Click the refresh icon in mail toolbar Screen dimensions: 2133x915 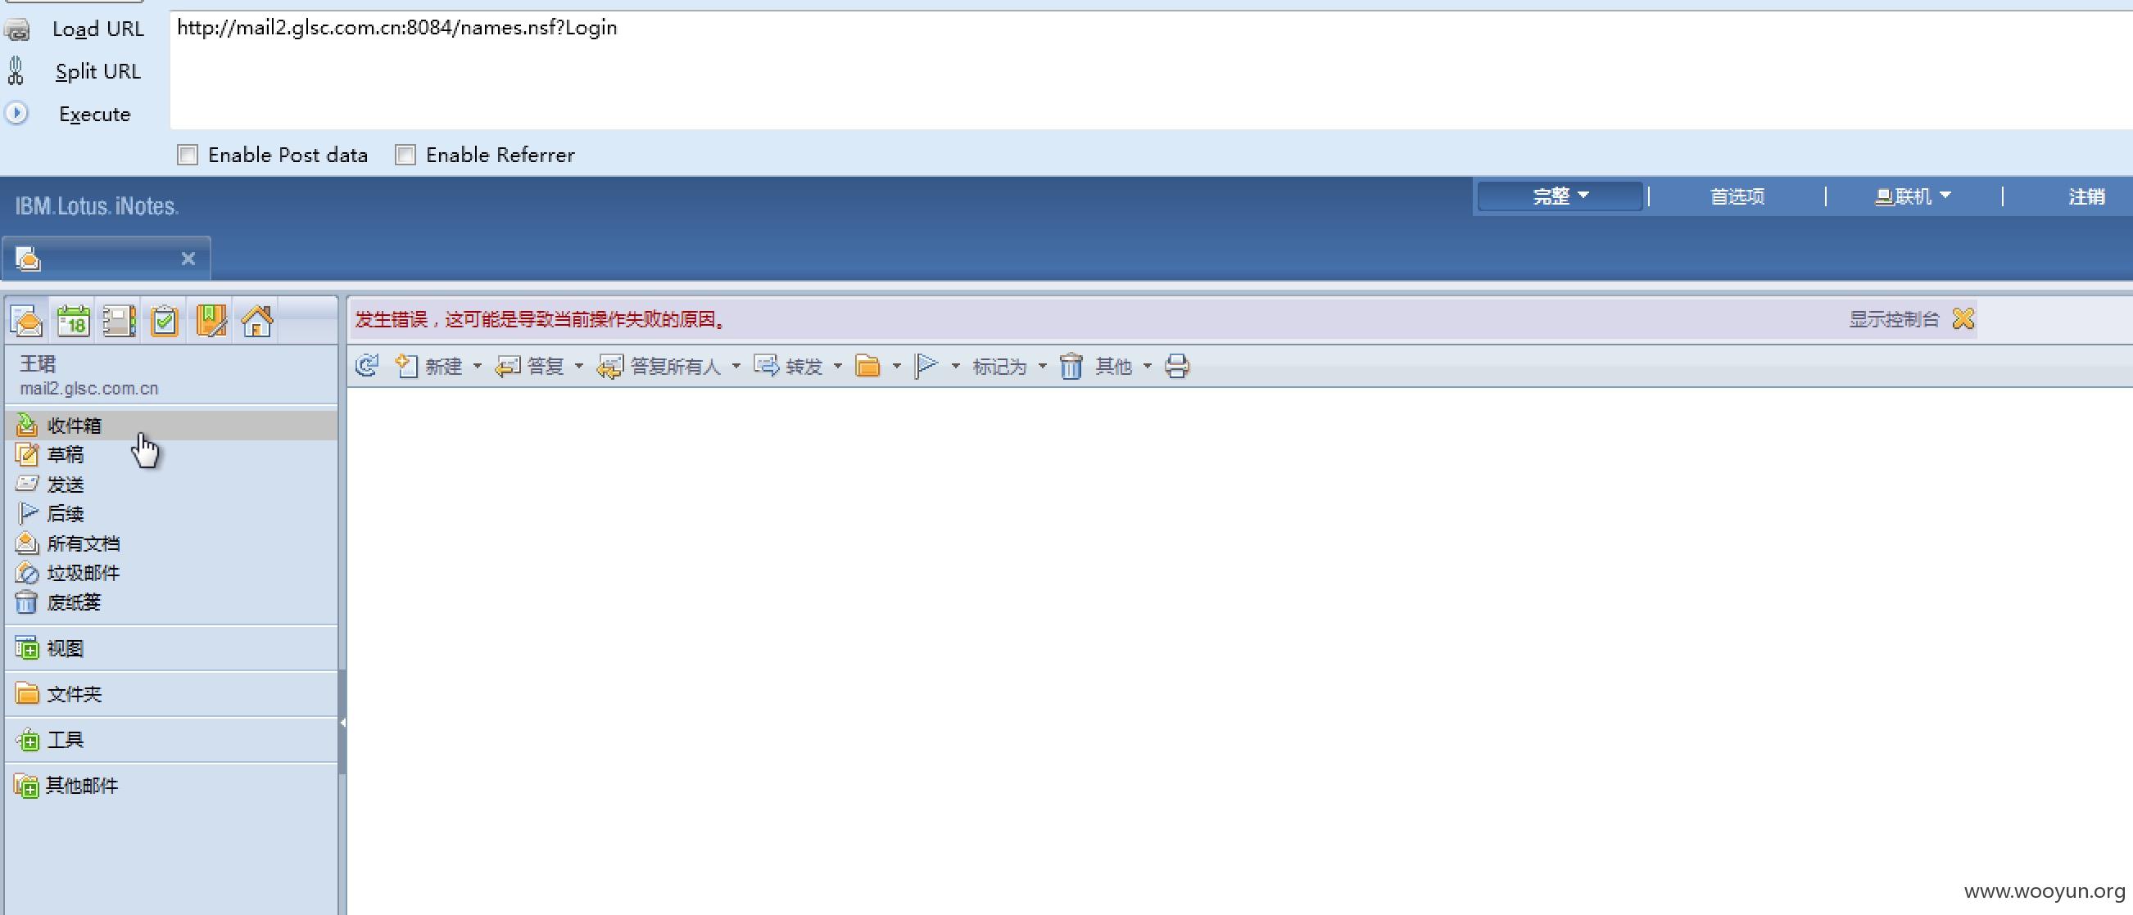coord(367,366)
